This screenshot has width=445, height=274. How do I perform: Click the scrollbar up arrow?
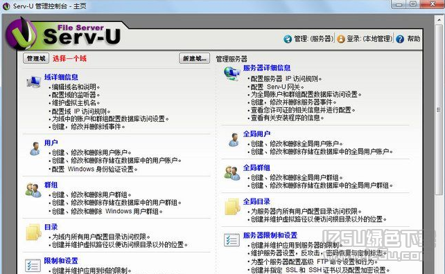coord(439,19)
